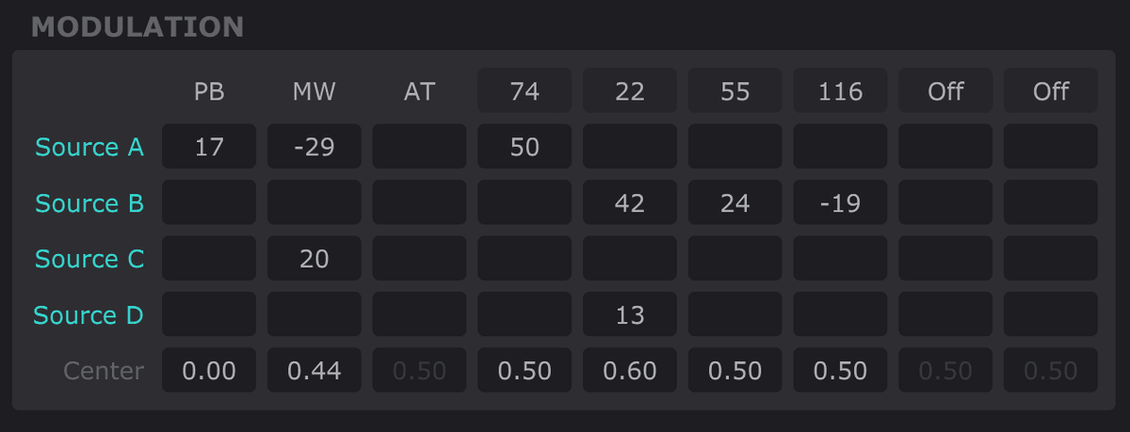Screen dimensions: 1130x432
Task: Open the CC 55 controller dropdown
Action: [x=734, y=90]
